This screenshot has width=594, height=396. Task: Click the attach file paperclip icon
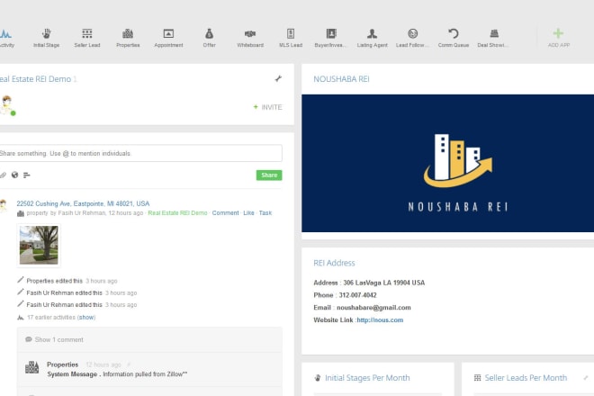point(3,175)
